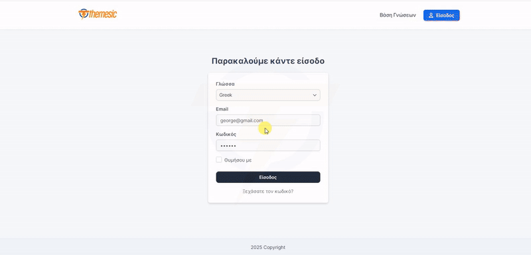
Task: Tick the Θυμήσου με checkbox
Action: click(x=219, y=160)
